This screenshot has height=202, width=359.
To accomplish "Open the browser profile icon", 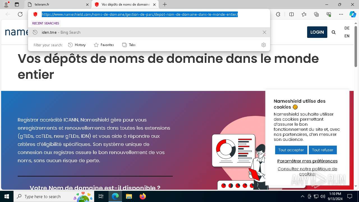I will [6, 4].
